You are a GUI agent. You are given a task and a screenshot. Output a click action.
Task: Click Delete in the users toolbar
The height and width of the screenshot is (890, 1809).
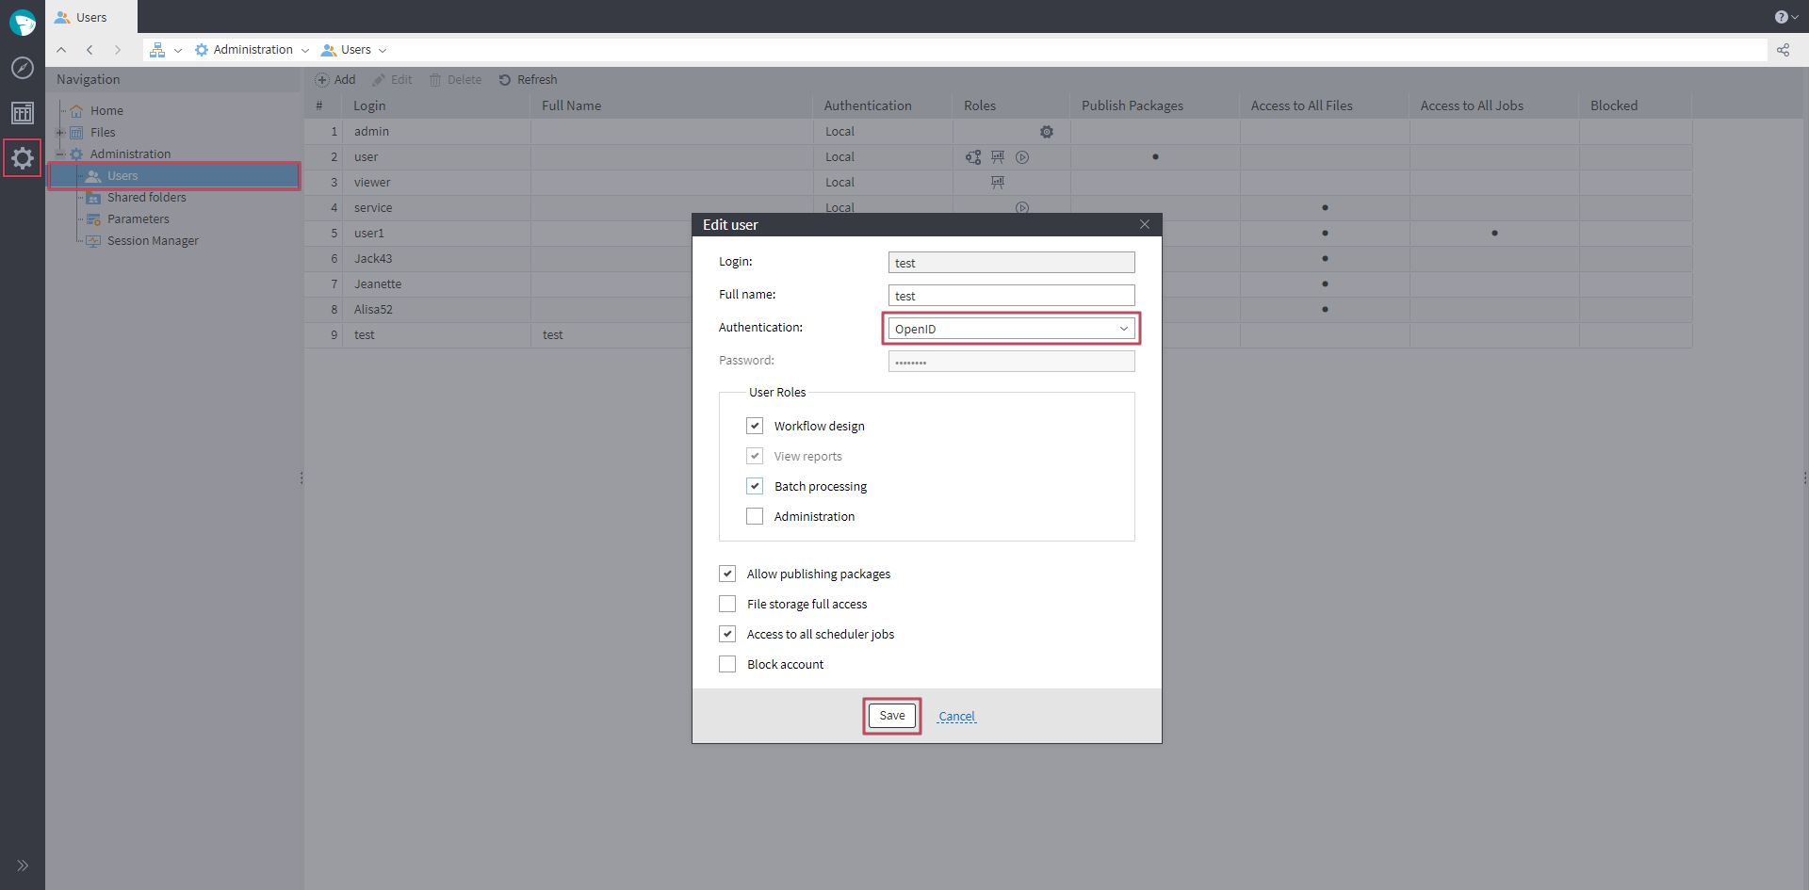tap(456, 80)
